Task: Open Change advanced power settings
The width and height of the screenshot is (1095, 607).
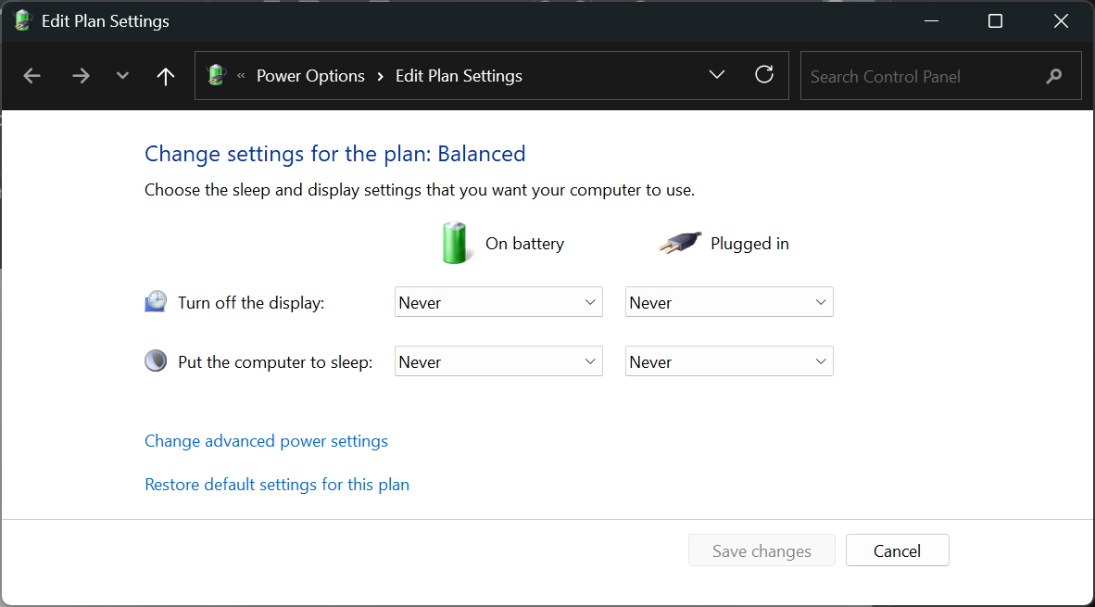Action: 266,440
